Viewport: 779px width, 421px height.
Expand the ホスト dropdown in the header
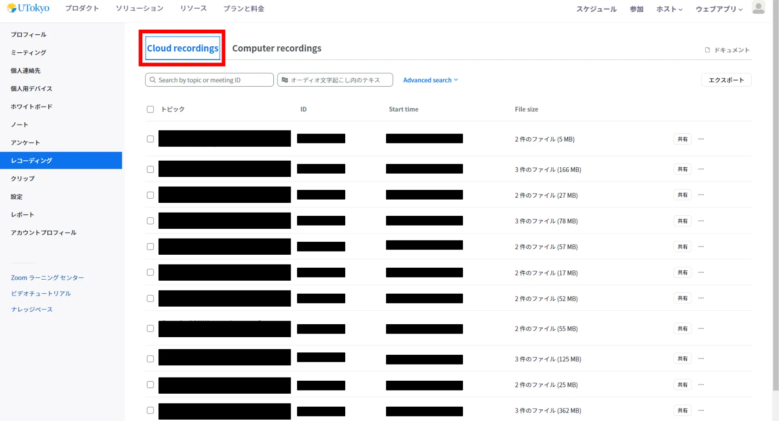(669, 9)
